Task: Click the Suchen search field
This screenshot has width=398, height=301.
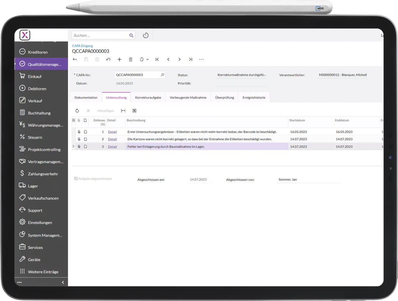Action: (x=100, y=35)
